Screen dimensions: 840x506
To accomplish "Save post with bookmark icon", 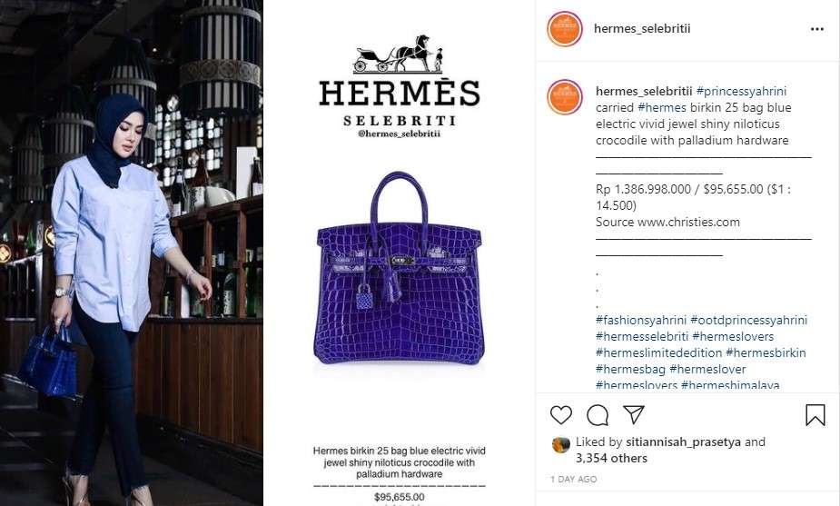I will 815,415.
